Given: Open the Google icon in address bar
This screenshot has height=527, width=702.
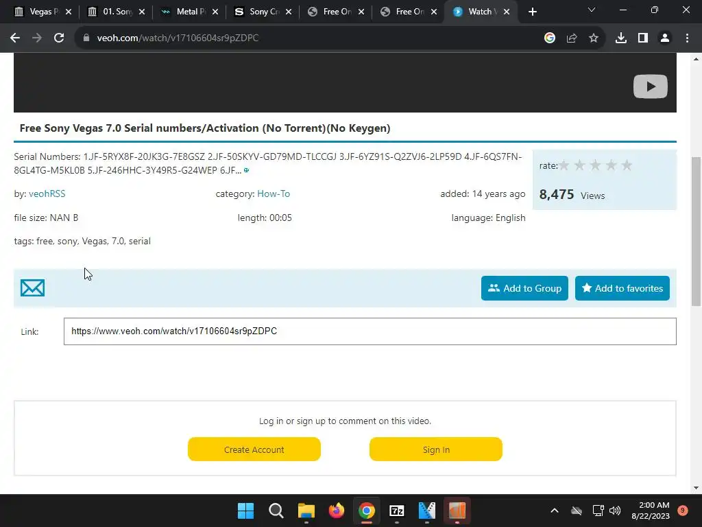Looking at the screenshot, I should pyautogui.click(x=549, y=38).
